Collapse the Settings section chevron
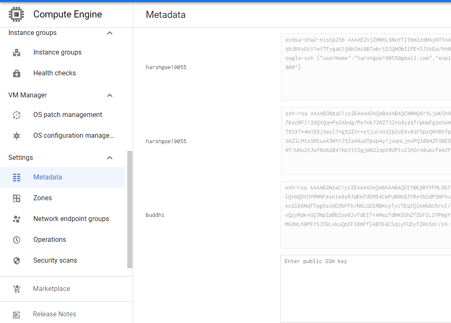This screenshot has height=323, width=451. (110, 158)
